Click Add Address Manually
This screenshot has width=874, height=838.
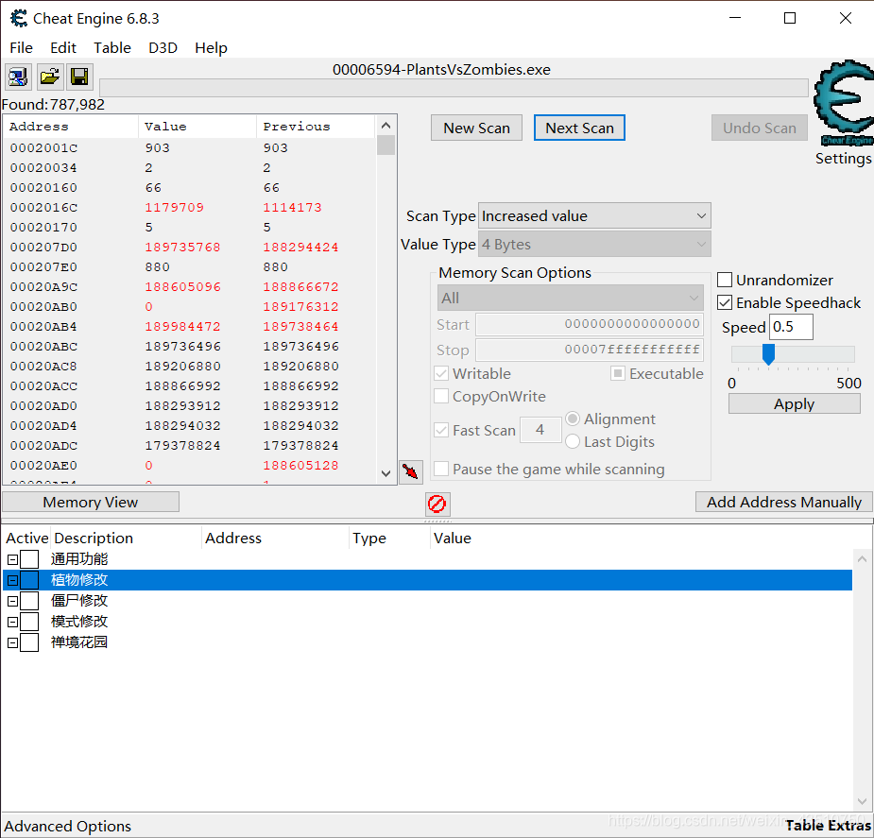click(783, 502)
